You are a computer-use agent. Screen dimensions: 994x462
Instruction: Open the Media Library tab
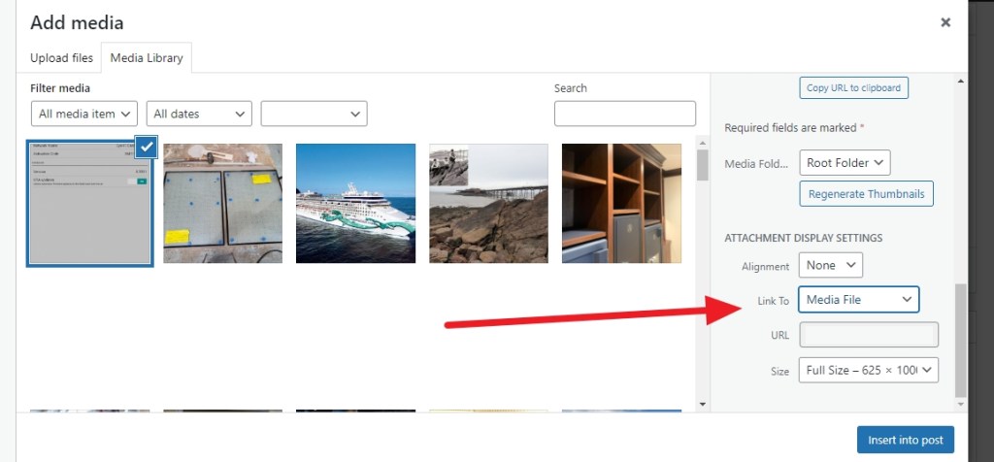[x=147, y=58]
